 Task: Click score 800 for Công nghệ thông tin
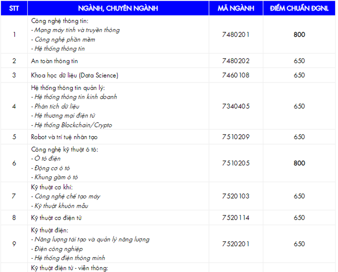[299, 35]
